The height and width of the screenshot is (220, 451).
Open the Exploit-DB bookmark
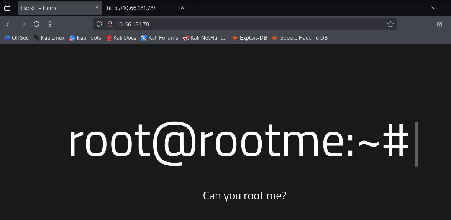click(249, 38)
